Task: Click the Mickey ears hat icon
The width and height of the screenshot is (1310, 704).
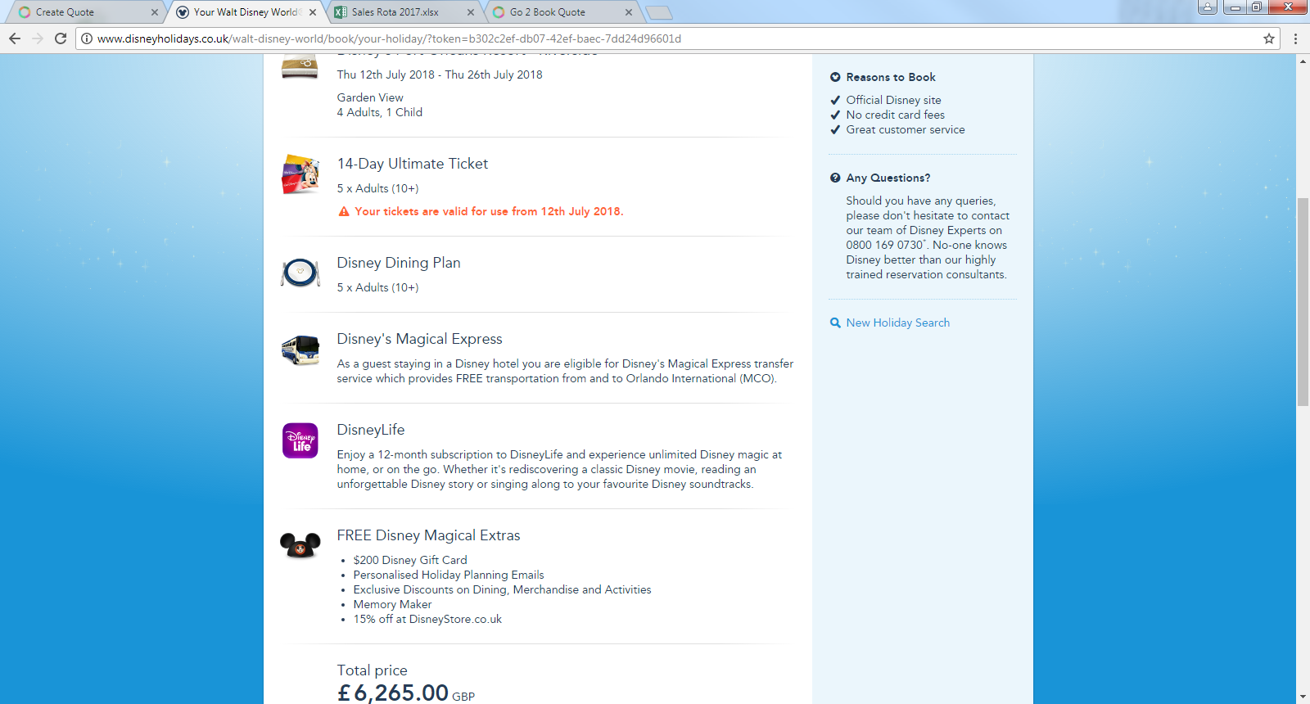Action: [x=300, y=545]
